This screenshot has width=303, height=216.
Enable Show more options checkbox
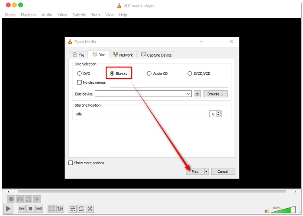click(x=71, y=163)
